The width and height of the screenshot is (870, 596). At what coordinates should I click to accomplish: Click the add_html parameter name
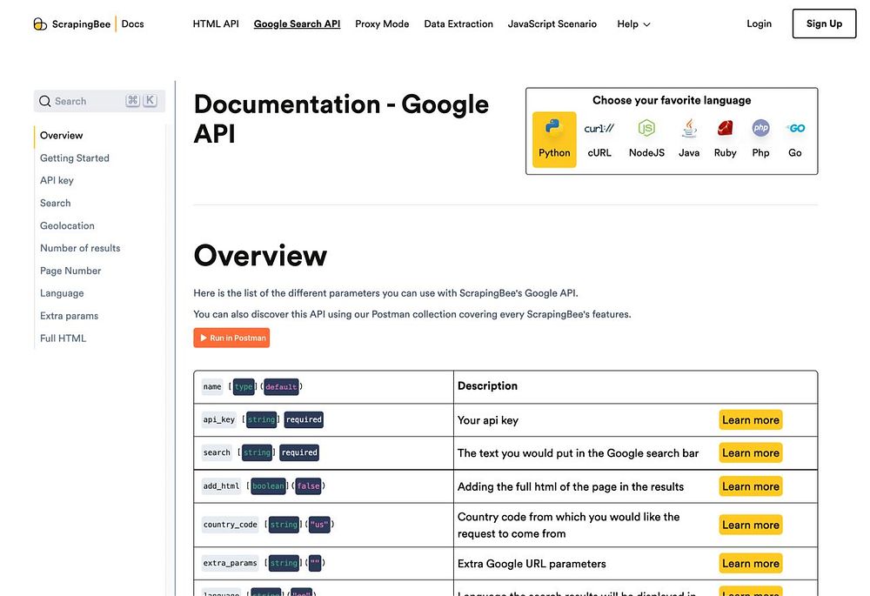pyautogui.click(x=221, y=486)
